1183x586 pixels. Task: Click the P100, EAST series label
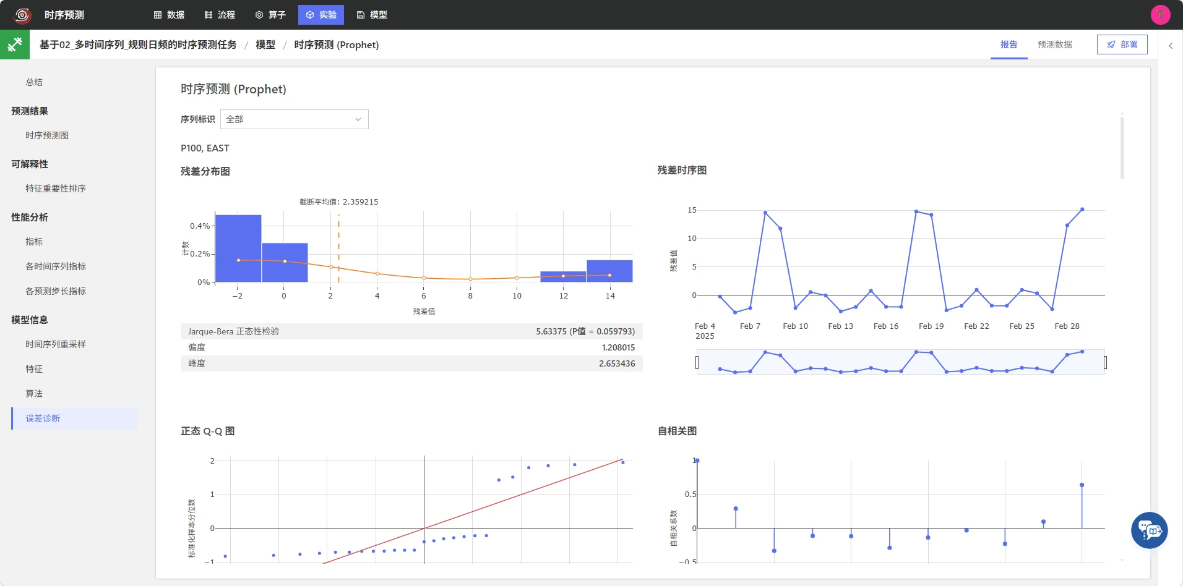pyautogui.click(x=205, y=148)
